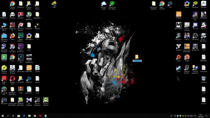The image size is (210, 118).
Task: Open GeForce Experience shortcut
Action: tap(37, 101)
